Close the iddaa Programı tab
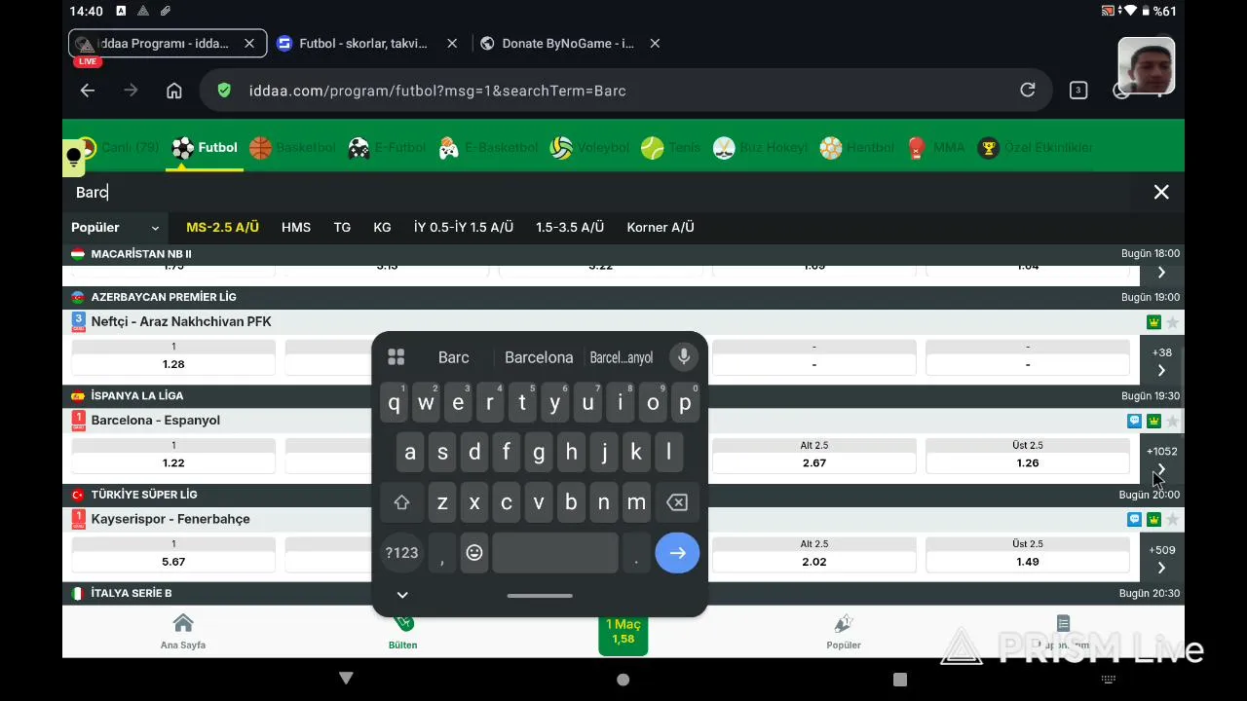The image size is (1247, 701). [249, 43]
